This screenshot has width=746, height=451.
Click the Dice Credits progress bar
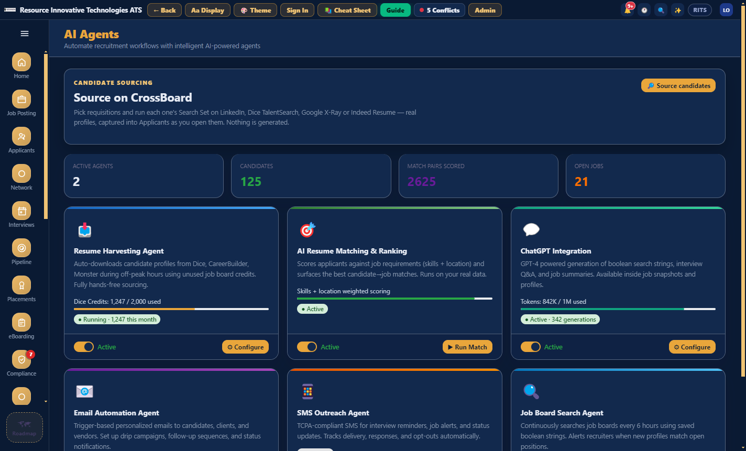tap(171, 309)
